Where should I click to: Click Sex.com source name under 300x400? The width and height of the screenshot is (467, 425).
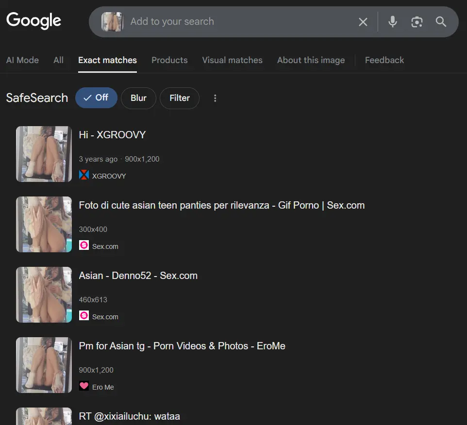[105, 246]
